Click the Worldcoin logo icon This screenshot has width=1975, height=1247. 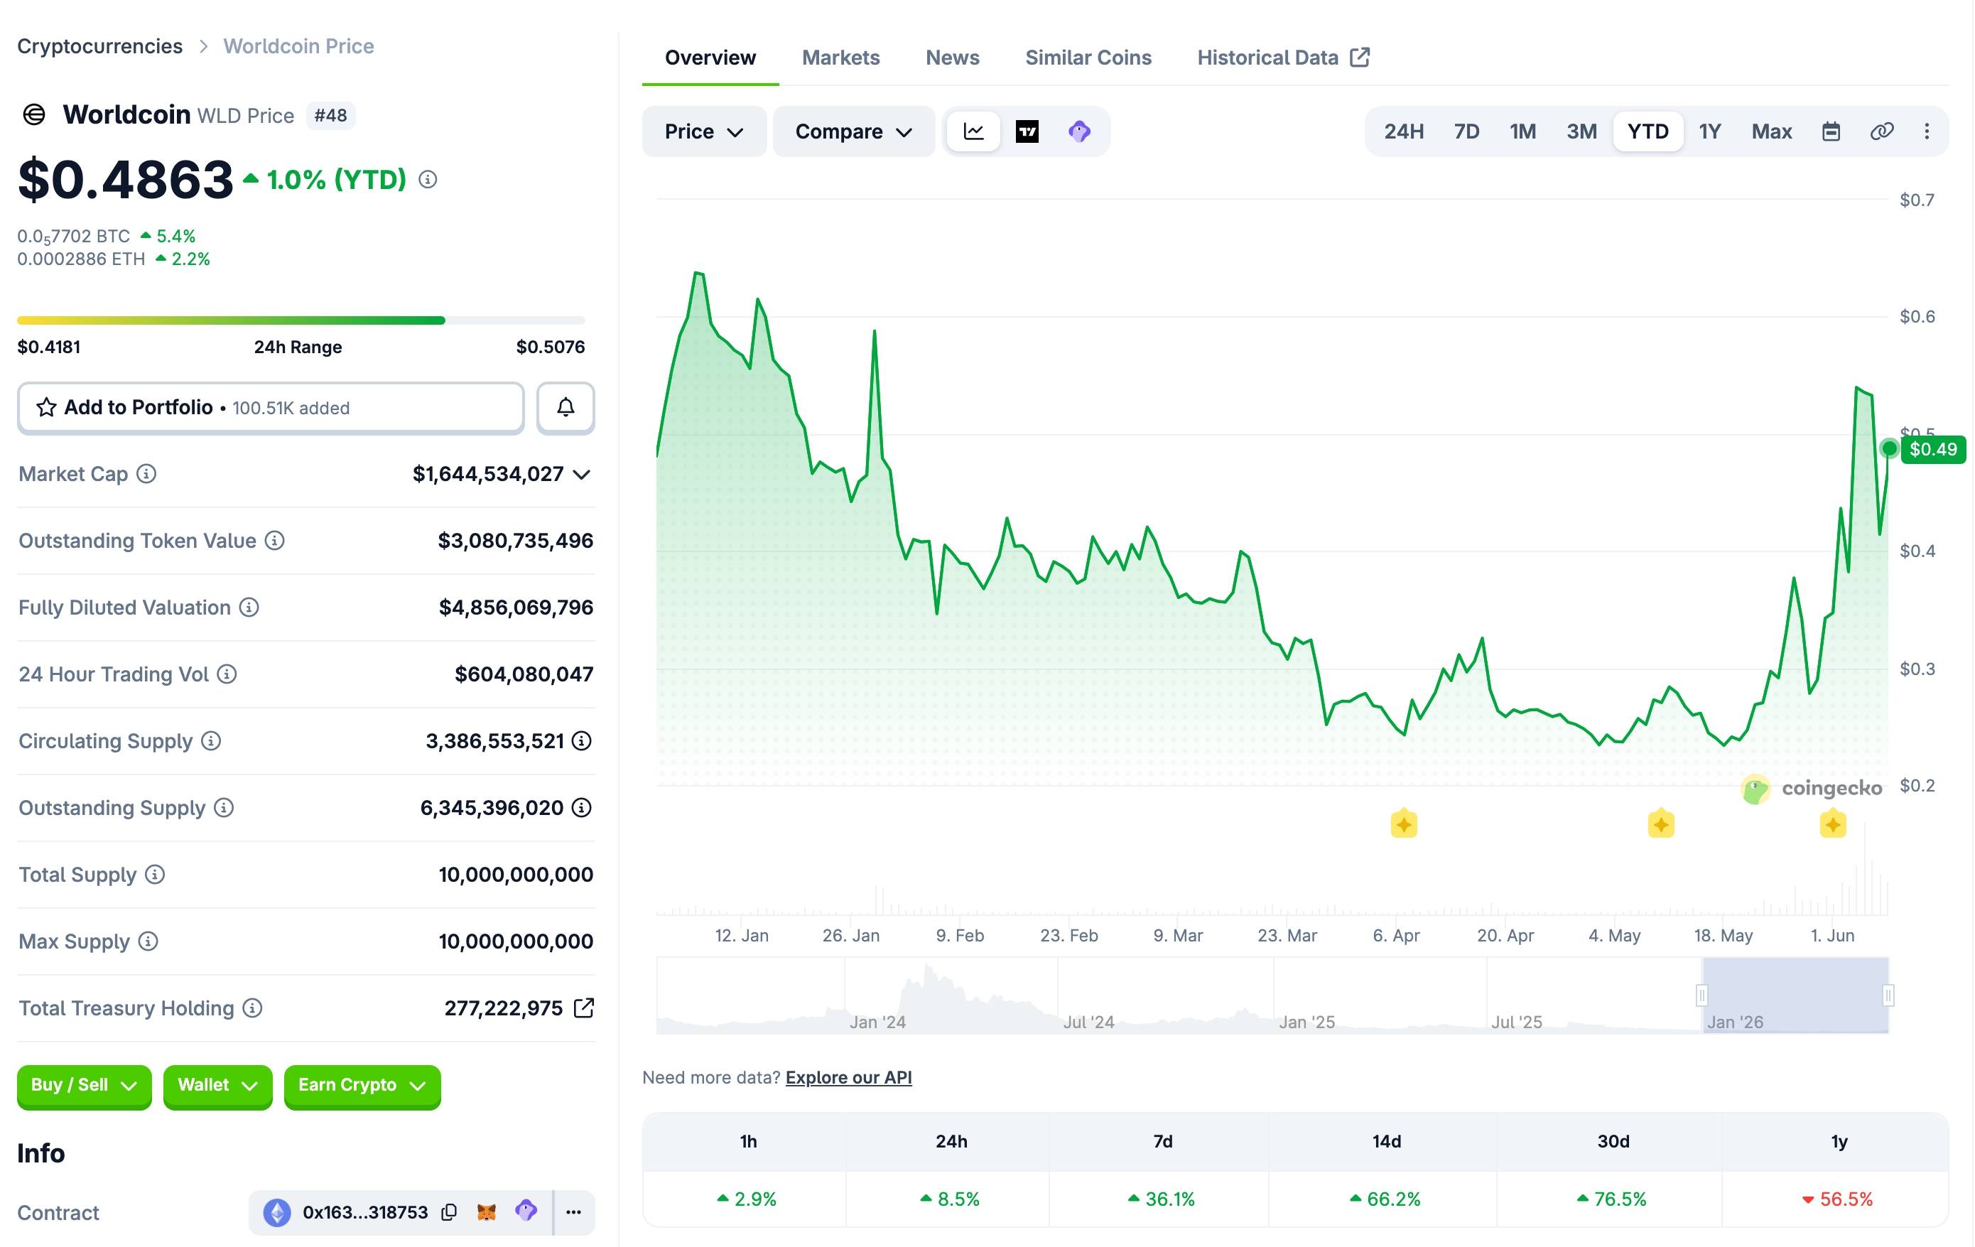[33, 115]
